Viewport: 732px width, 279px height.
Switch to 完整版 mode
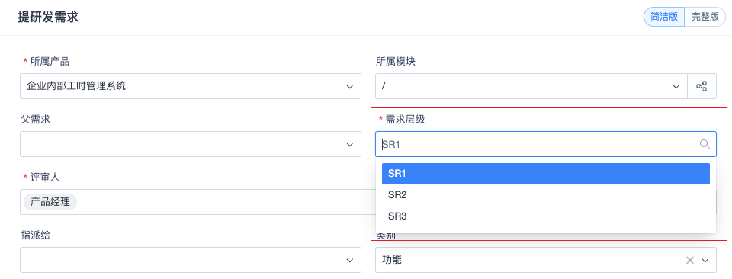pyautogui.click(x=705, y=17)
